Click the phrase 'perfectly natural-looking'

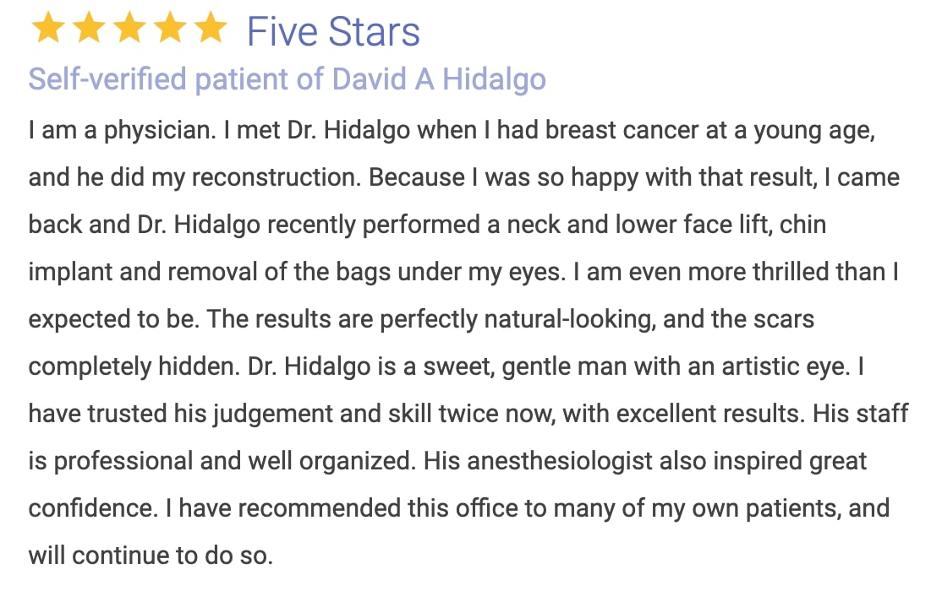(x=518, y=319)
